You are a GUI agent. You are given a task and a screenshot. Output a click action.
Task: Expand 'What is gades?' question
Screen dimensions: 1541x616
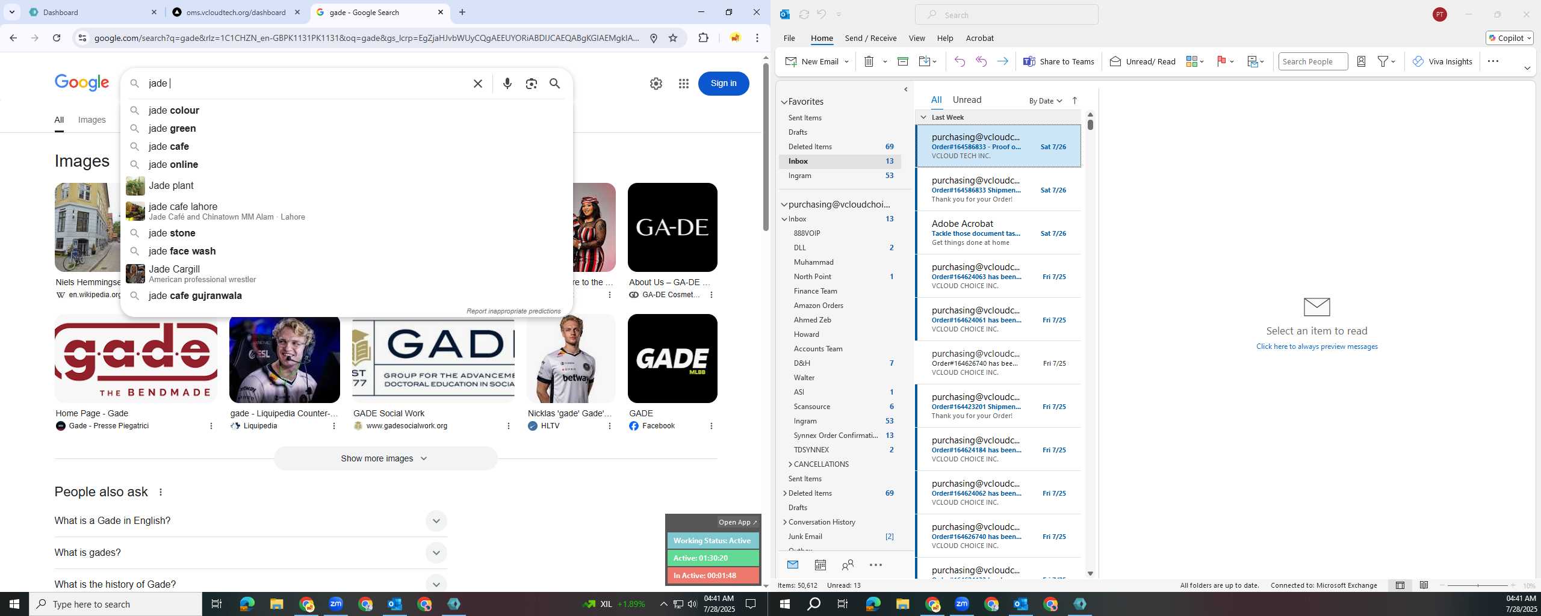[x=436, y=553]
